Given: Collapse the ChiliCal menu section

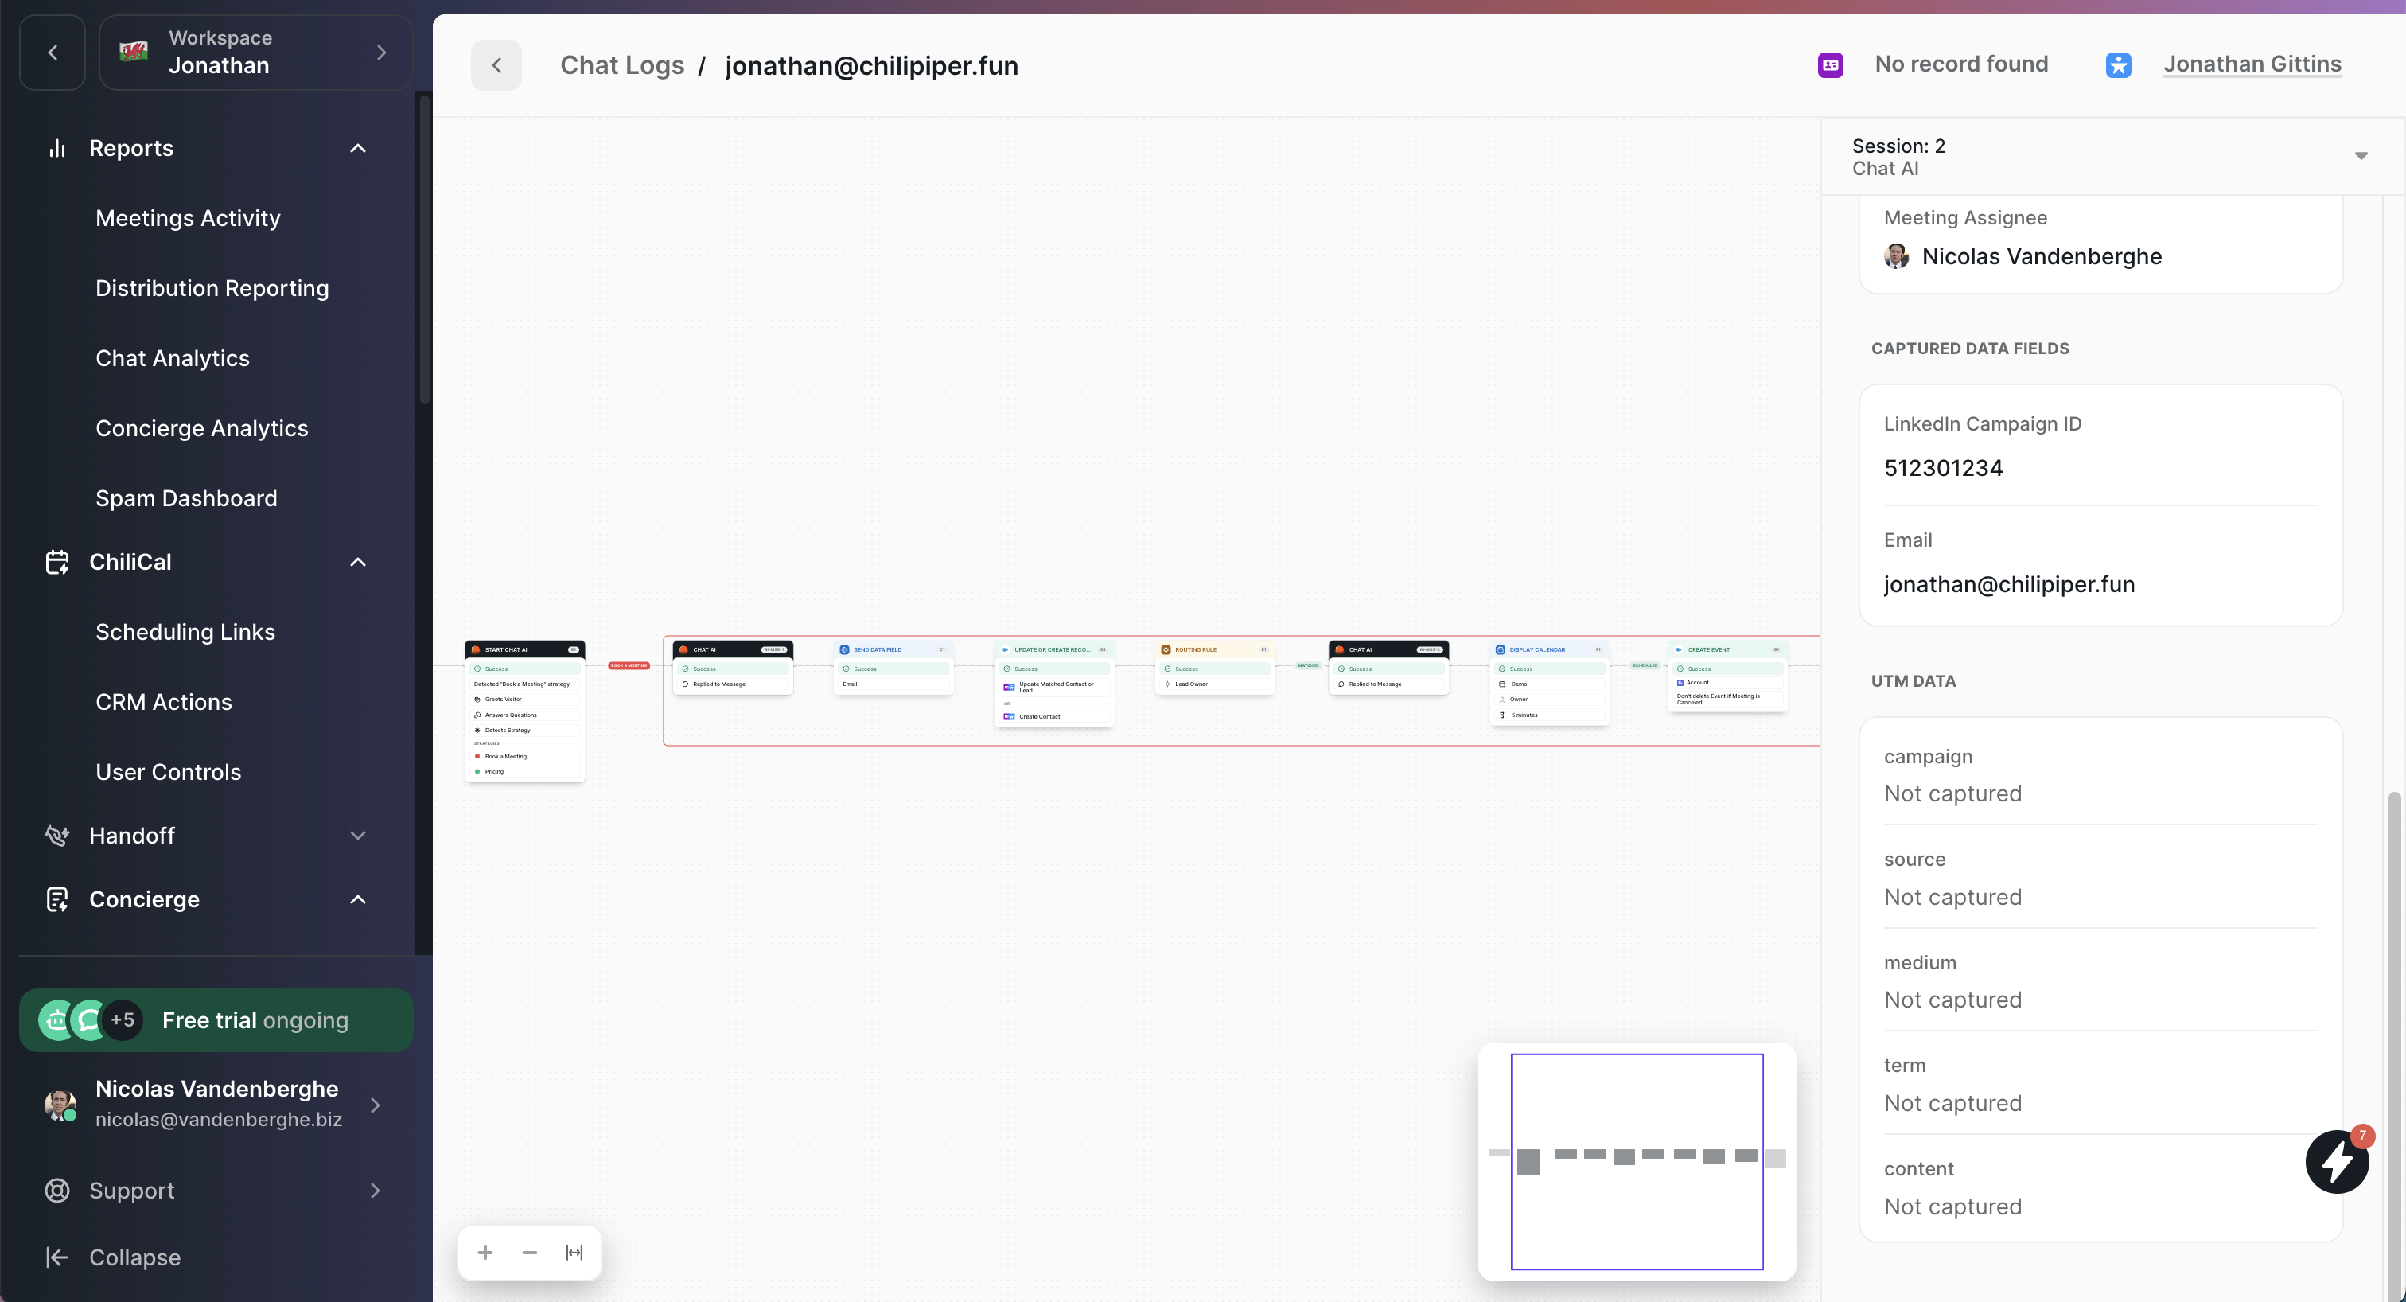Looking at the screenshot, I should point(358,561).
